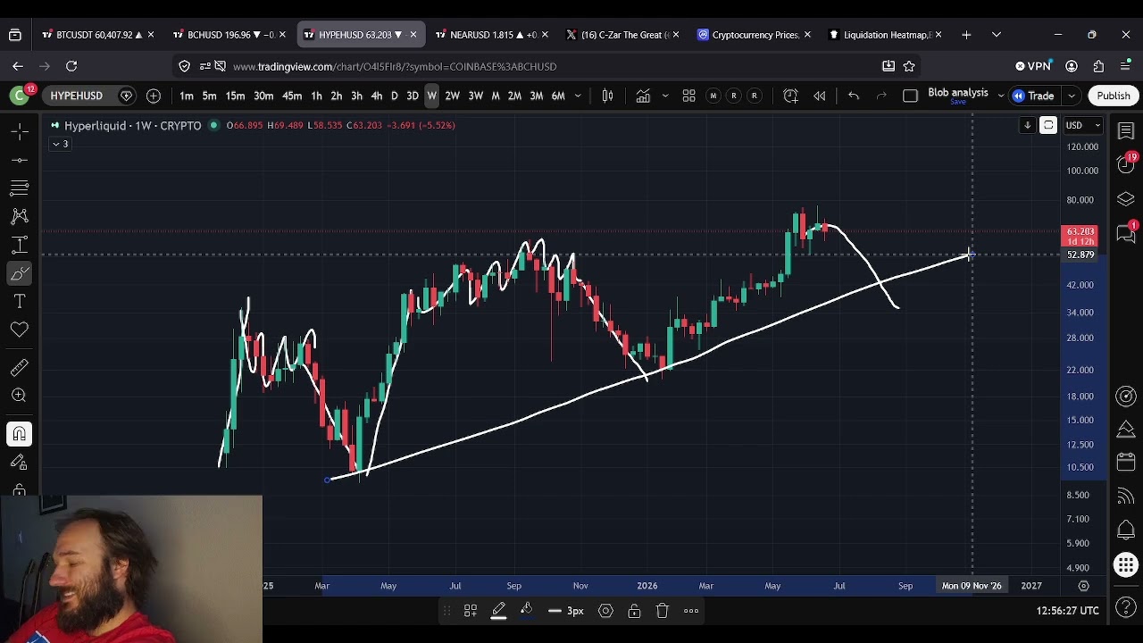Screen dimensions: 1143x643
Task: Lock the drawing with the padlock icon
Action: coord(634,611)
